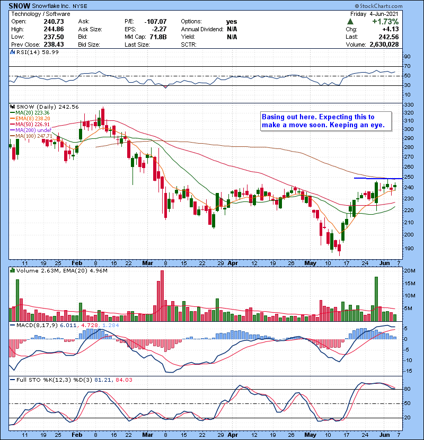
Task: Click the Chg value +4.13
Action: [x=390, y=29]
